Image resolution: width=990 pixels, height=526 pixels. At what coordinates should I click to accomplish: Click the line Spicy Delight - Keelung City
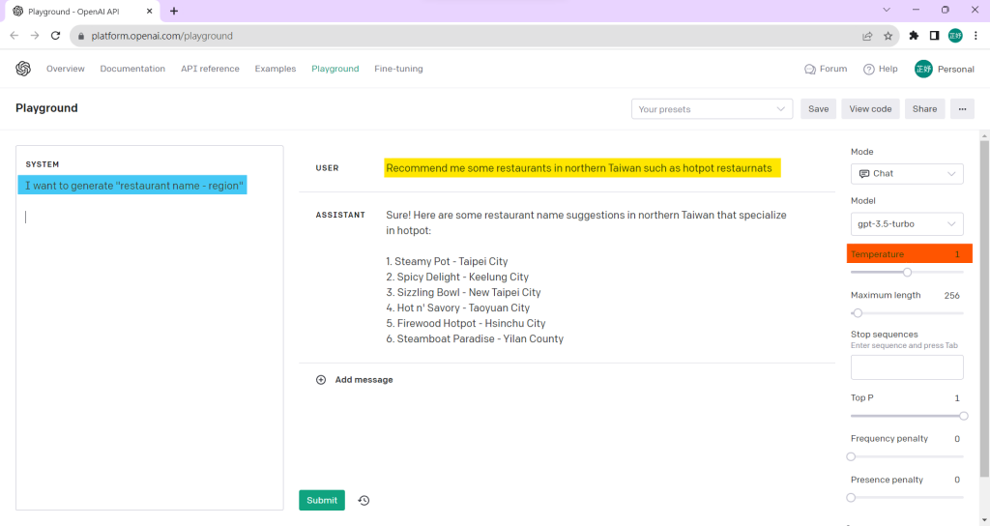(x=457, y=277)
